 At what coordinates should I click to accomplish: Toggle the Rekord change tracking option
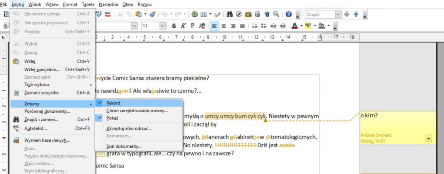(113, 103)
